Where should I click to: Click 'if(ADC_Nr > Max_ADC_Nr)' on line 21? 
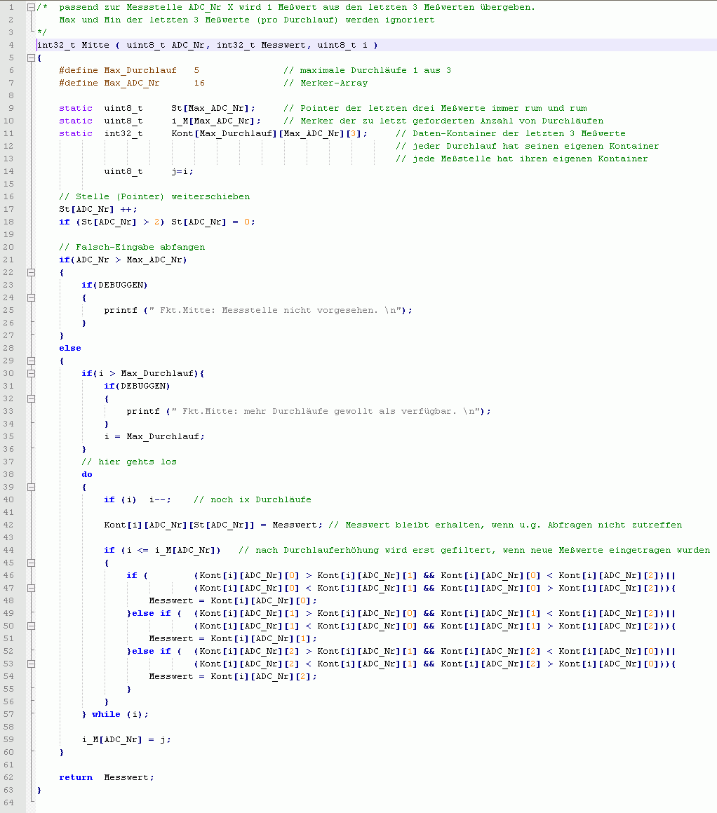coord(123,260)
